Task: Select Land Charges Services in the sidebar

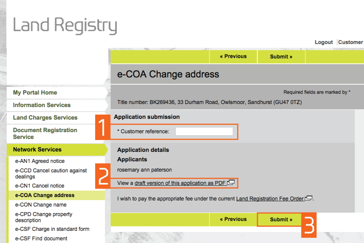Action: pos(45,118)
